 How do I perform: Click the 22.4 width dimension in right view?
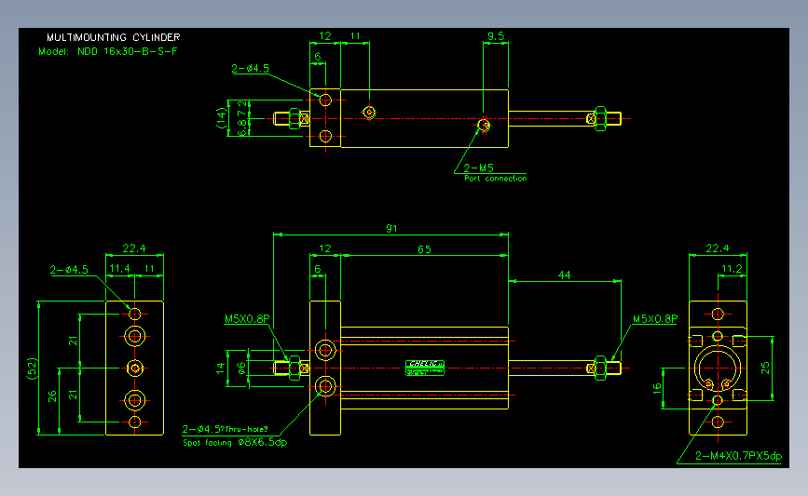(718, 248)
